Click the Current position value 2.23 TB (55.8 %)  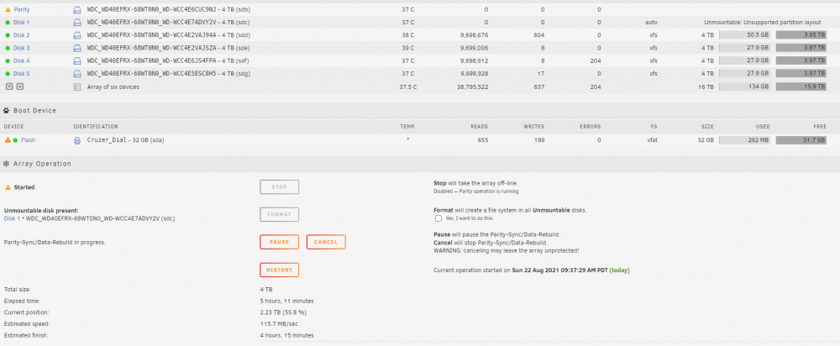pyautogui.click(x=283, y=312)
